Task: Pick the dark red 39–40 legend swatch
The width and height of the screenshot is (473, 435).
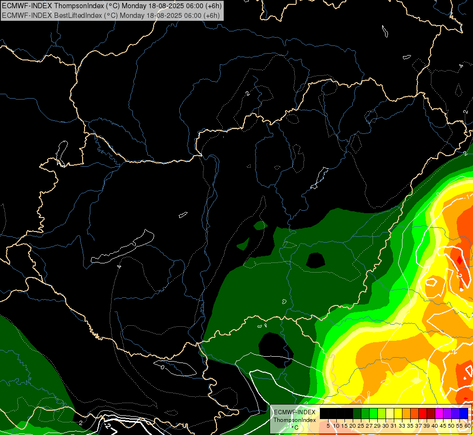Action: (x=431, y=413)
